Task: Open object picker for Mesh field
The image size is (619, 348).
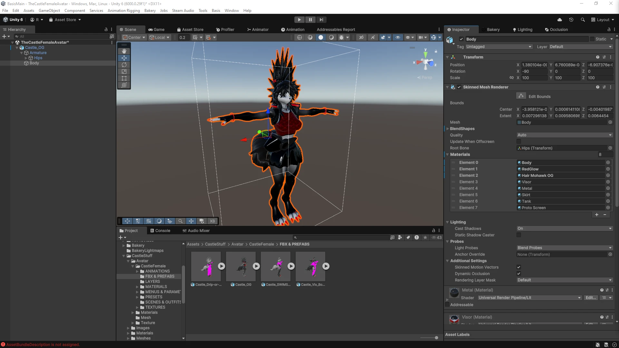Action: click(610, 122)
